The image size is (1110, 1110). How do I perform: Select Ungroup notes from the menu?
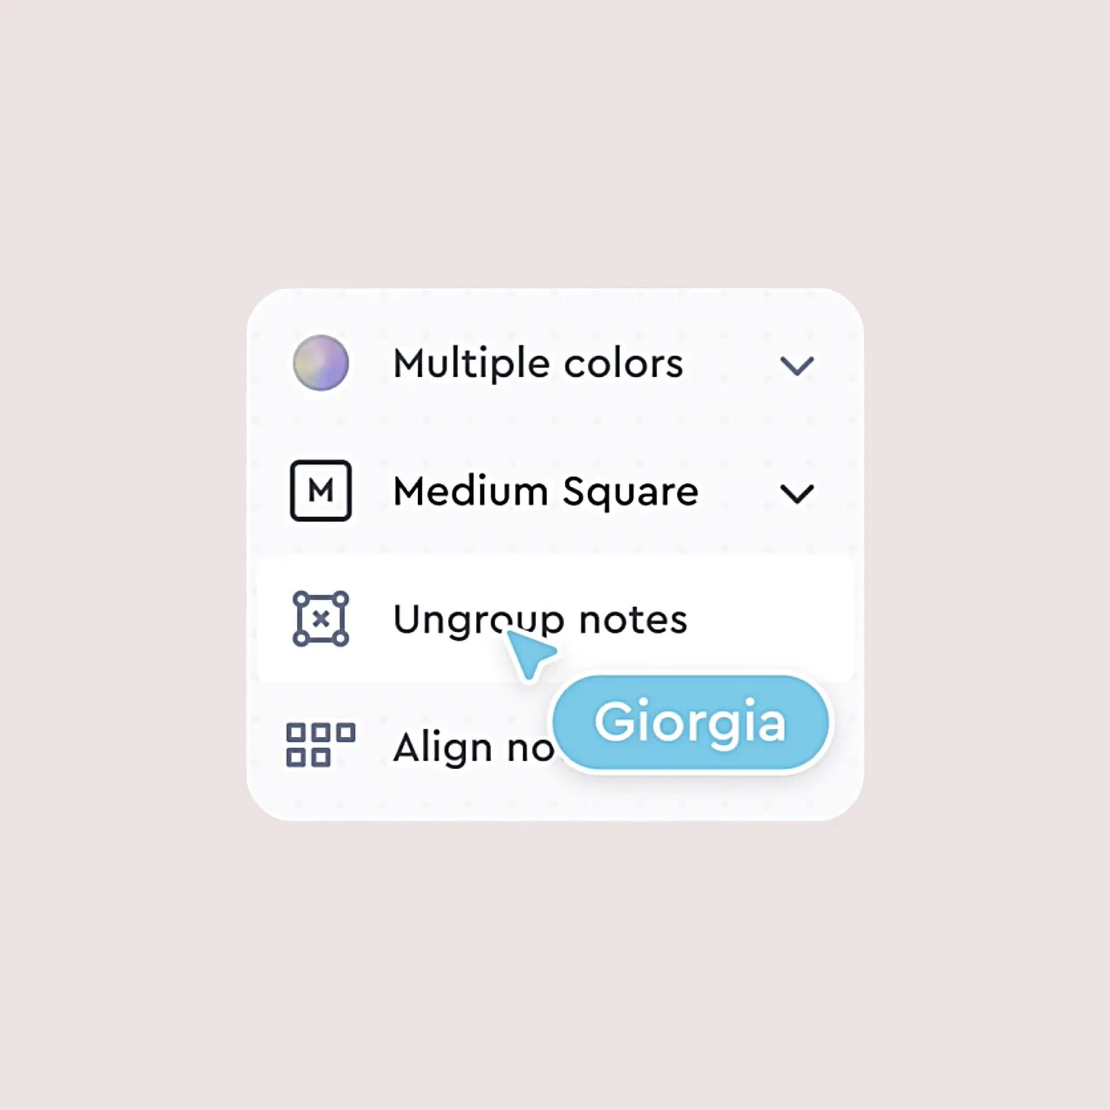point(540,619)
